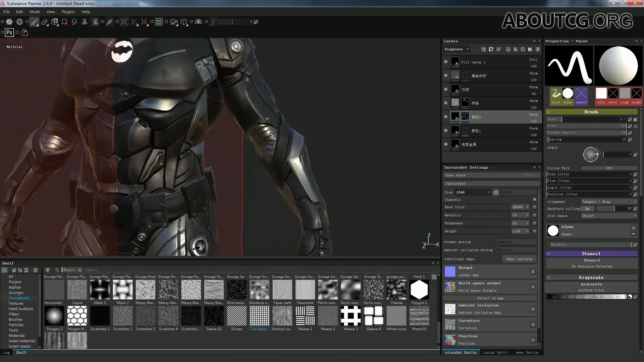The height and width of the screenshot is (362, 644).
Task: Select the Tile Generator shelf thumbnail
Action: (x=259, y=316)
